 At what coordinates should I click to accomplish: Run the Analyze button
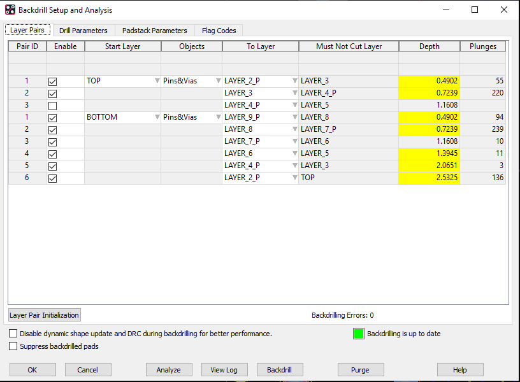(x=169, y=370)
